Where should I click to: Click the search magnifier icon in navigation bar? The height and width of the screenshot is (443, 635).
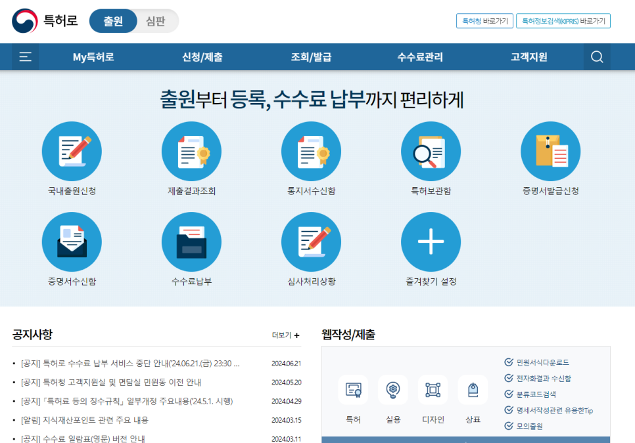(x=597, y=57)
